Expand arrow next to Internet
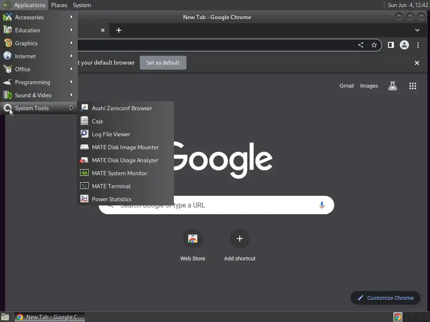The image size is (430, 322). pyautogui.click(x=71, y=56)
